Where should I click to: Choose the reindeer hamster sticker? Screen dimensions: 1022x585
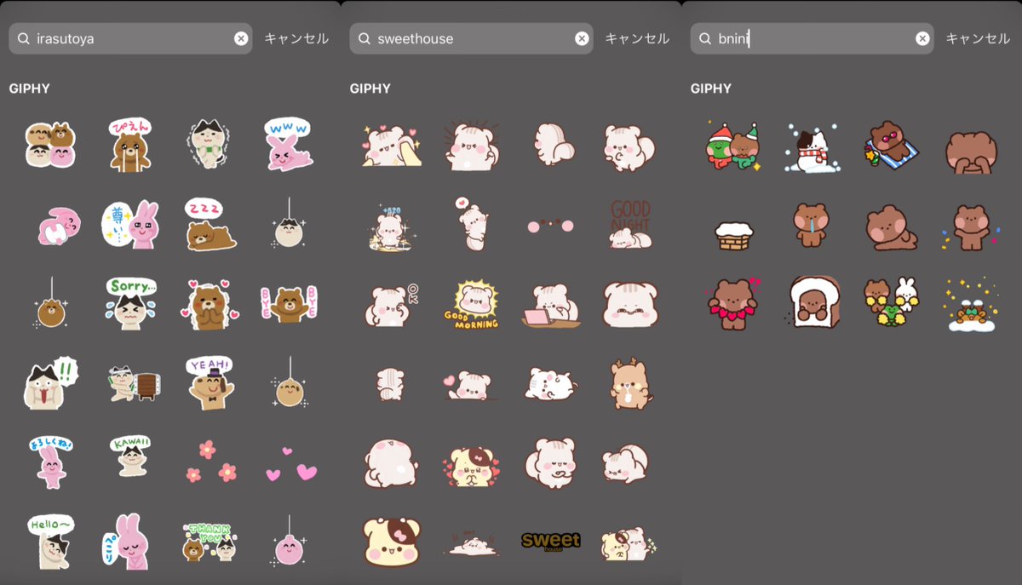(630, 383)
